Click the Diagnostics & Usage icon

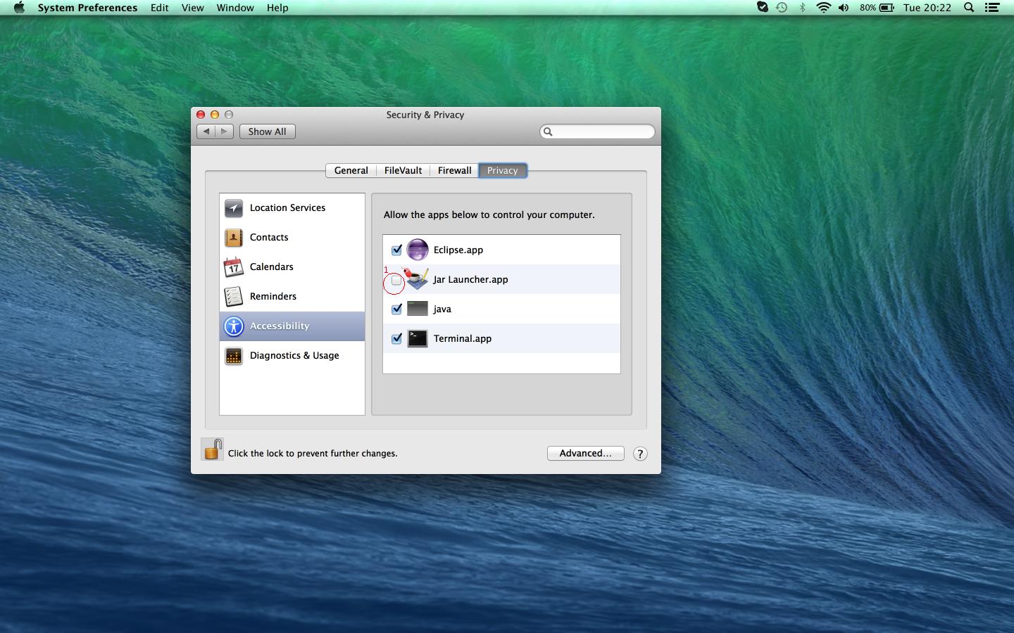coord(234,356)
